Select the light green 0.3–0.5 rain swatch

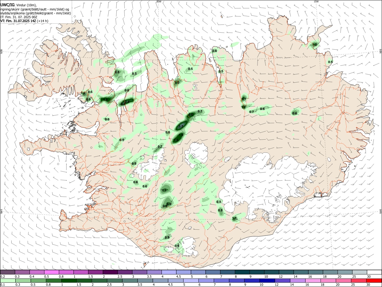(22, 280)
